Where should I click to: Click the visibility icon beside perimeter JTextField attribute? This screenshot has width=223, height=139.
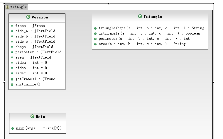click(12, 52)
